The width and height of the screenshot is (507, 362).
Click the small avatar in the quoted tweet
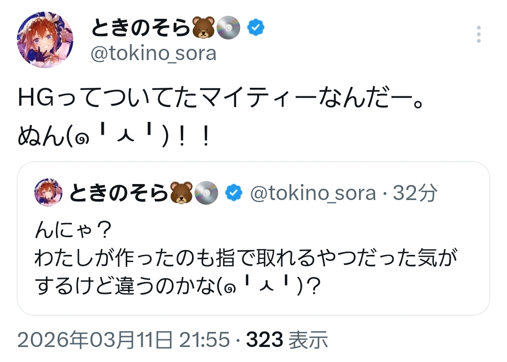[49, 193]
